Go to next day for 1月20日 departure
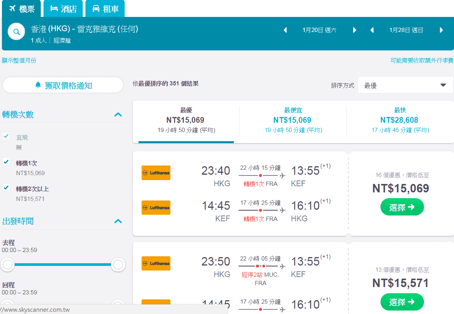454x314 pixels. click(354, 30)
